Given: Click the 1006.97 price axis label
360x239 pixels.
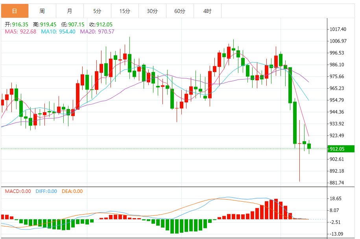Looking at the screenshot, I should click(x=338, y=41).
